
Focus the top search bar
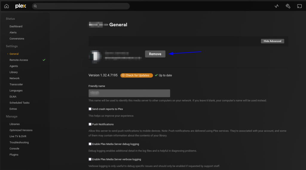click(x=81, y=6)
